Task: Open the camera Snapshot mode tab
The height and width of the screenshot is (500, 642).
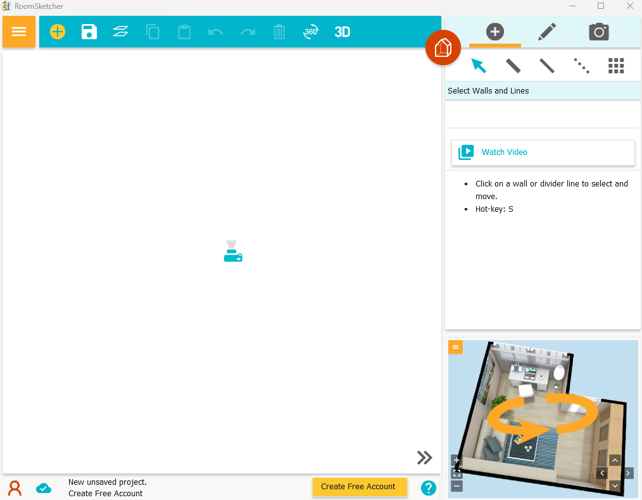Action: 598,32
